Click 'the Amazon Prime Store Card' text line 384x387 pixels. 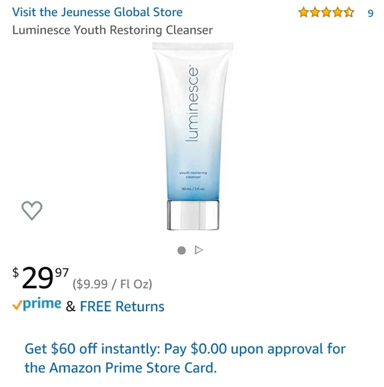(121, 368)
